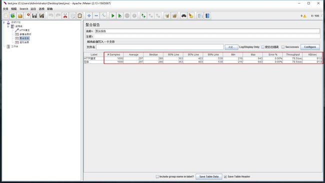Start the test with green play icon

[113, 16]
